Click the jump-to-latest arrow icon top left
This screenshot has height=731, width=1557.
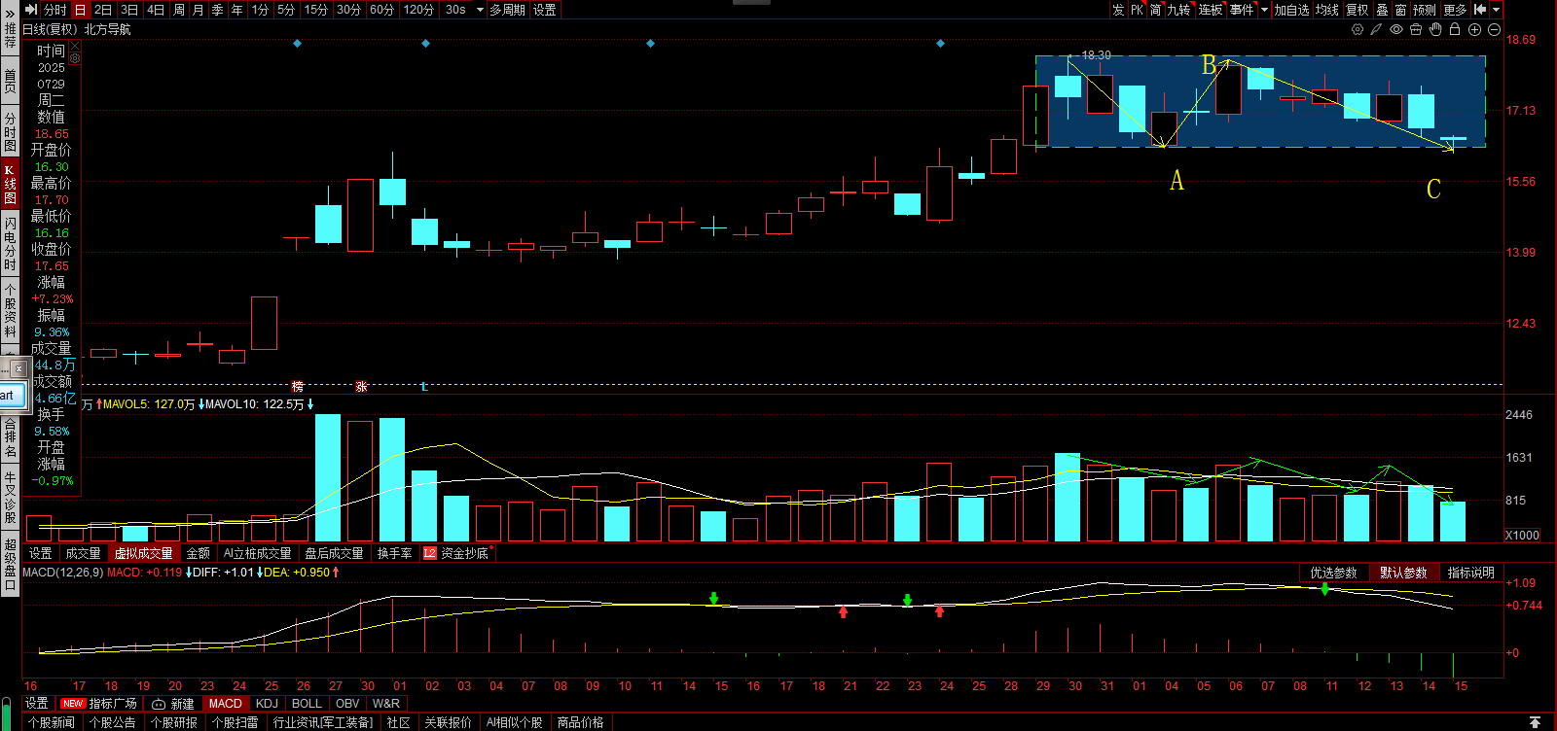click(x=31, y=10)
